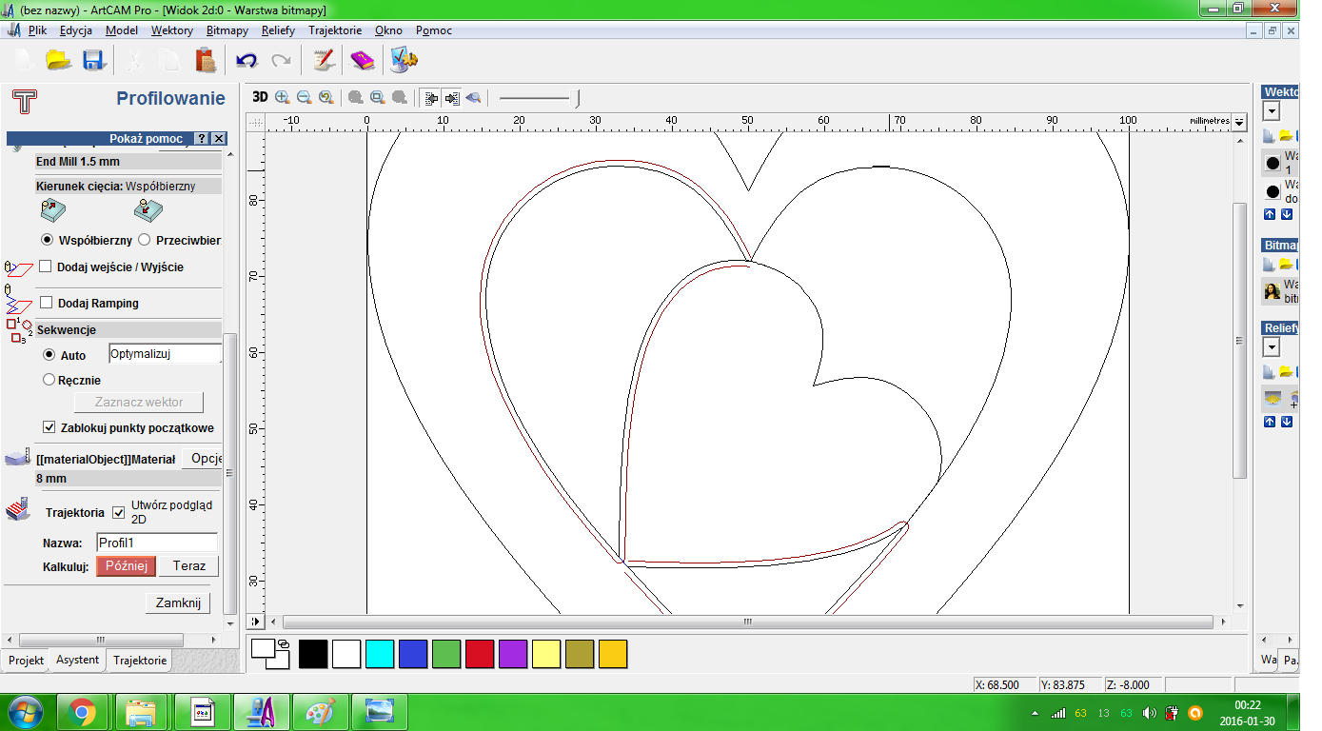The width and height of the screenshot is (1322, 731).
Task: Open the Edycja menu
Action: 75,30
